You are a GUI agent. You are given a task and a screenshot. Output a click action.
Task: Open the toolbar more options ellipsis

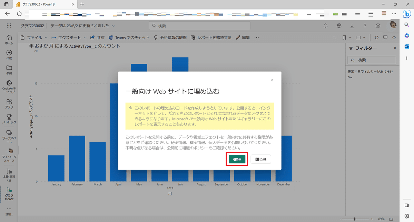pos(256,38)
